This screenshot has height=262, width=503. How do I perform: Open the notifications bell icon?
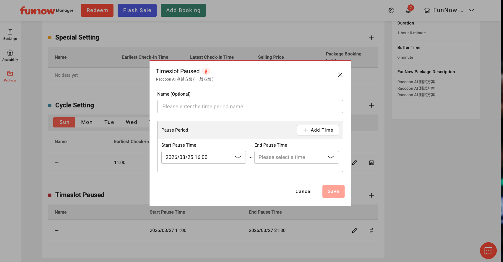[408, 10]
